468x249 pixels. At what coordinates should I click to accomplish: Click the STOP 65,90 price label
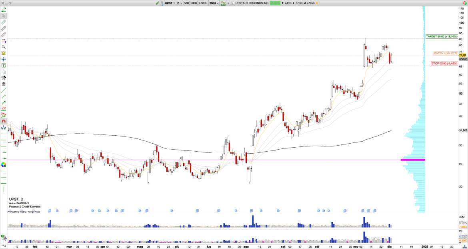pos(444,63)
